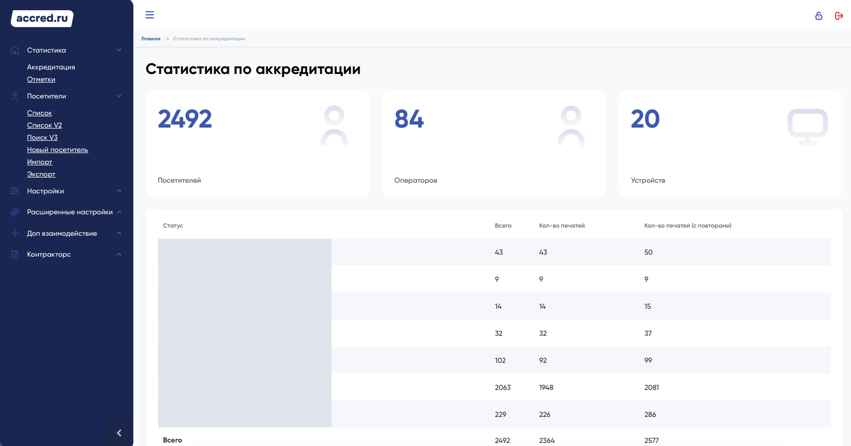Click user icon in Посетителей card
851x446 pixels.
coord(334,126)
